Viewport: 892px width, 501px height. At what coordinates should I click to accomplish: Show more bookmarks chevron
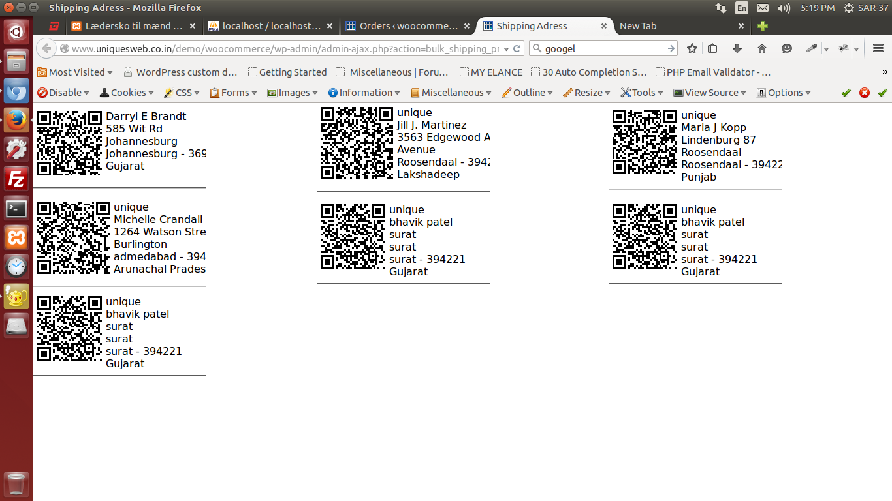(x=885, y=72)
